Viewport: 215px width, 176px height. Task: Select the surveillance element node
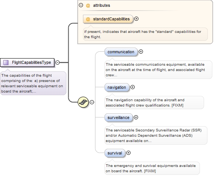[x=118, y=117]
